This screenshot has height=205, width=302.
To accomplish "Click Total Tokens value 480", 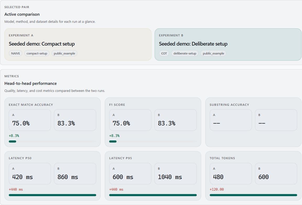I will tap(218, 177).
